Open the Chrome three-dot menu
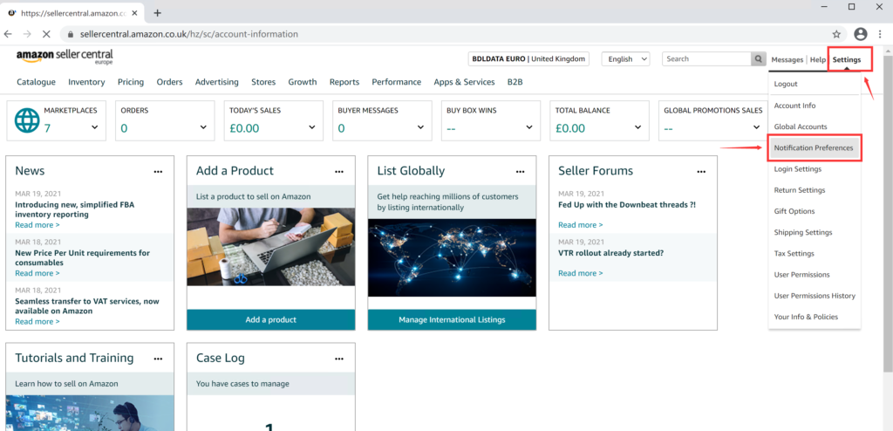The width and height of the screenshot is (893, 431). pyautogui.click(x=880, y=34)
